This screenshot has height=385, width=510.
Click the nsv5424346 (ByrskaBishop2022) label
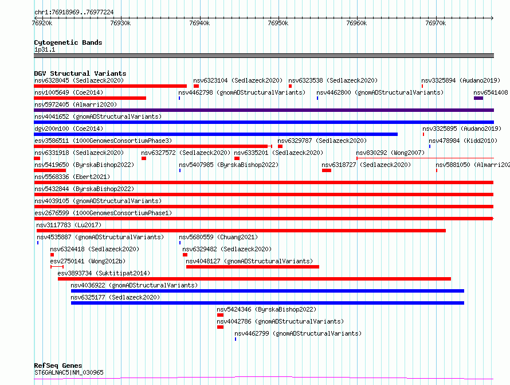click(x=266, y=309)
